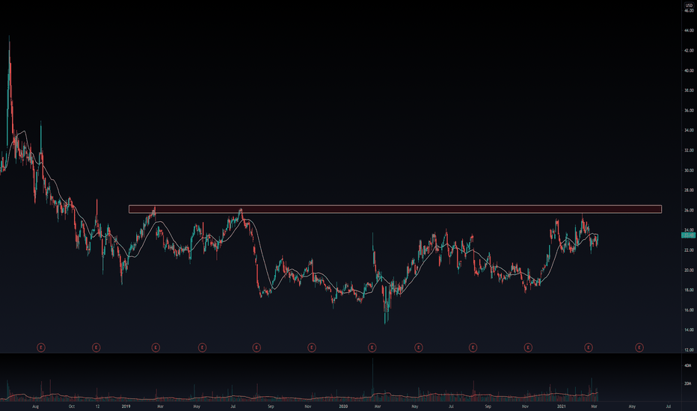697x411 pixels.
Task: Click the 16.00 price axis label
Action: point(689,310)
